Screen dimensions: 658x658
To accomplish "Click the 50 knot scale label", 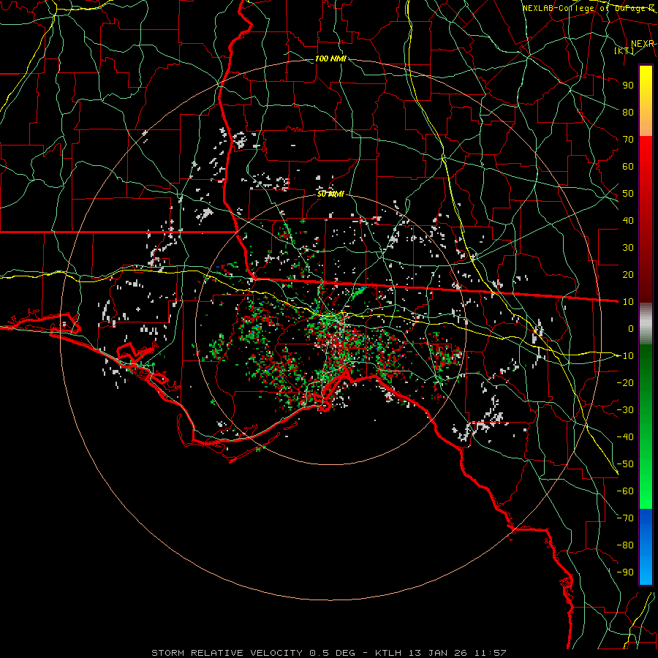I will [x=628, y=194].
